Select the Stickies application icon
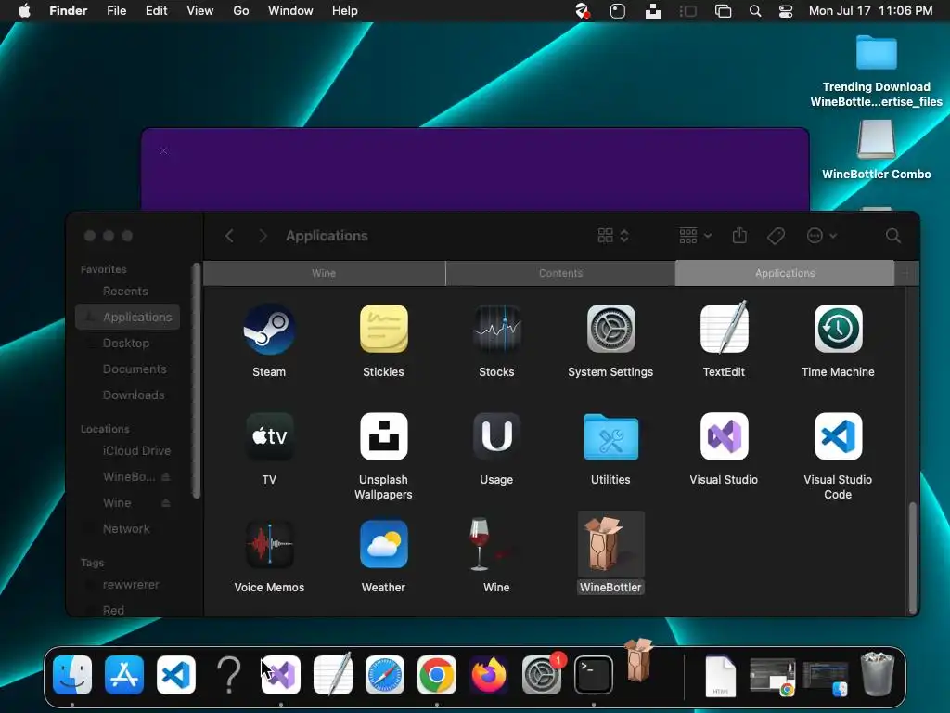 383,330
